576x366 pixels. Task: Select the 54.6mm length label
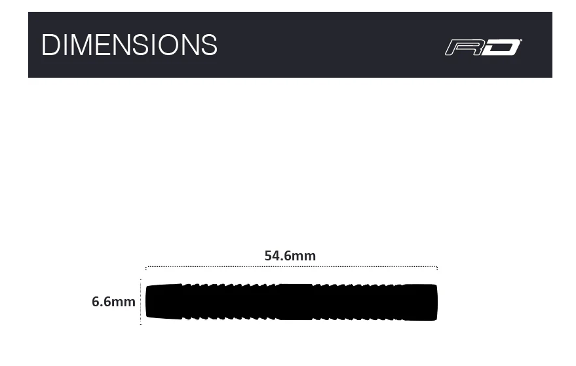click(x=290, y=256)
